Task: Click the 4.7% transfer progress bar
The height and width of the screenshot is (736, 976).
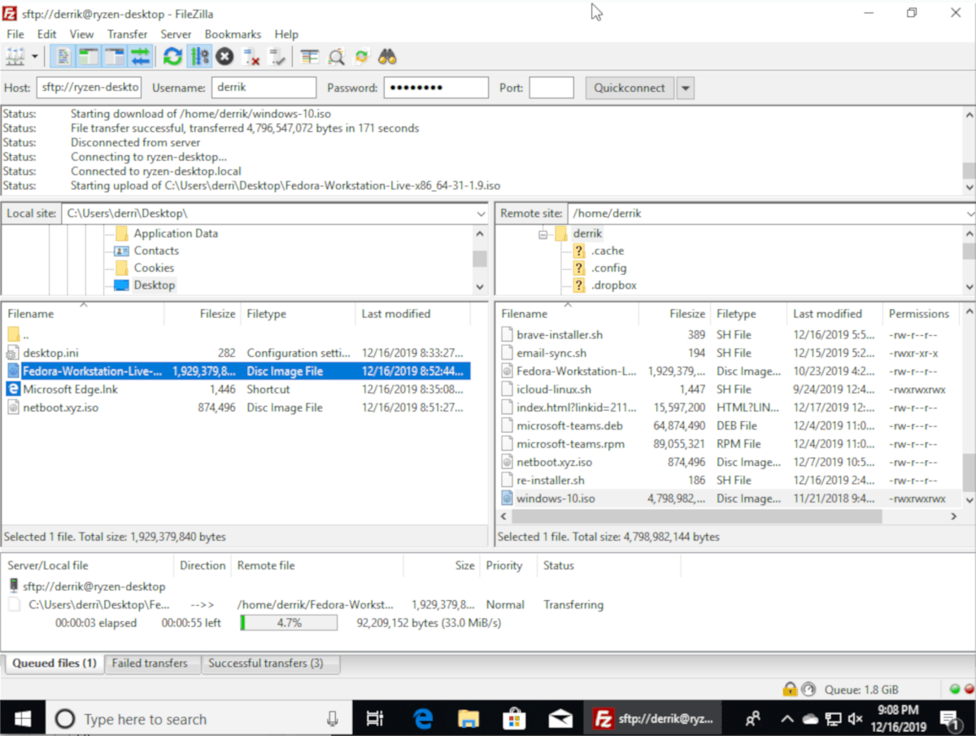Action: coord(289,622)
